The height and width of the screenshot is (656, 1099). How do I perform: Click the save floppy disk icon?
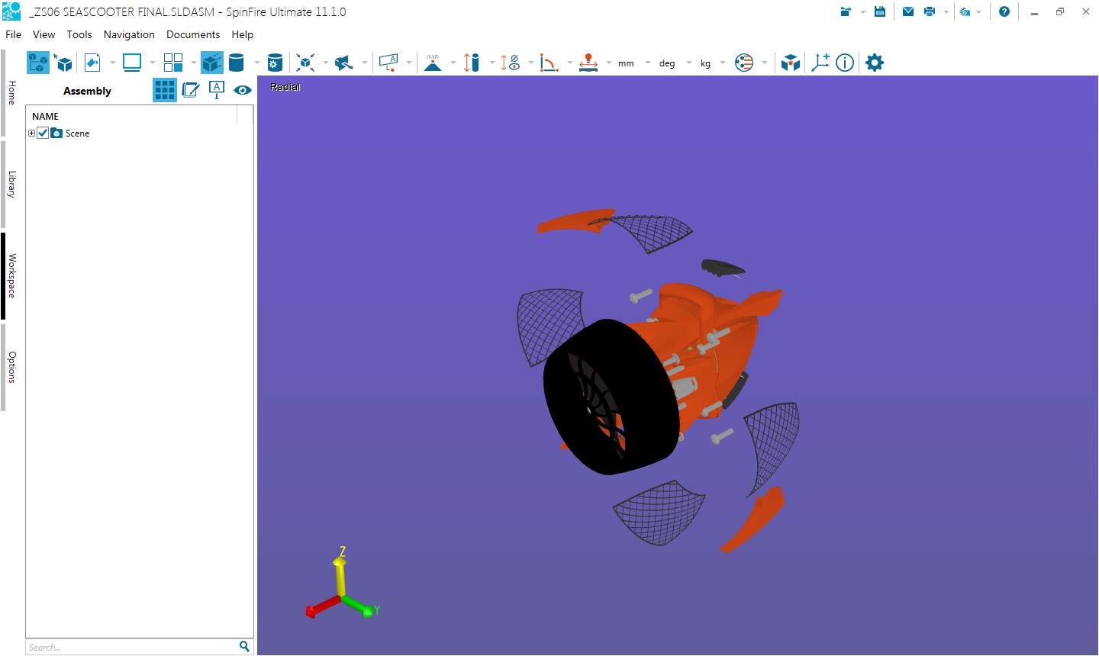[880, 11]
